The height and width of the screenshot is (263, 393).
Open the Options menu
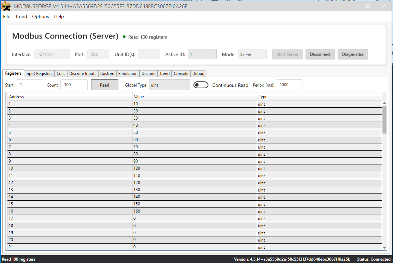tap(41, 16)
